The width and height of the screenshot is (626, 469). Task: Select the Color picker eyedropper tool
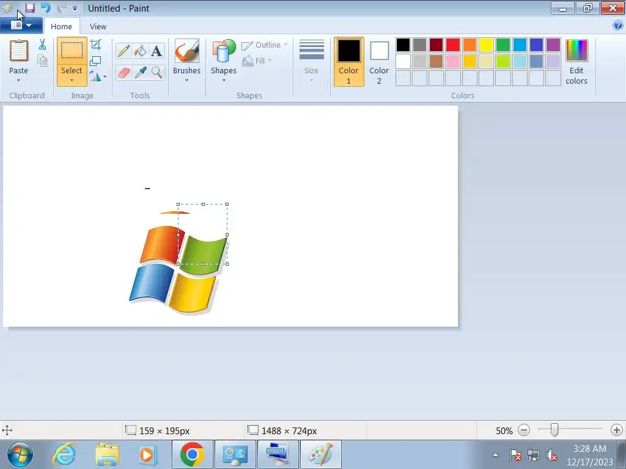click(x=140, y=73)
